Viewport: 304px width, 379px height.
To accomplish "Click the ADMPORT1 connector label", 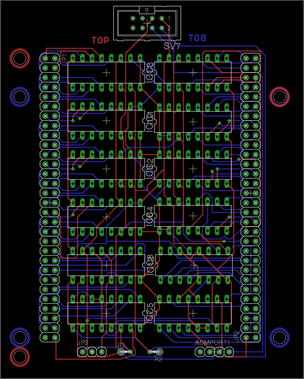I will point(212,342).
